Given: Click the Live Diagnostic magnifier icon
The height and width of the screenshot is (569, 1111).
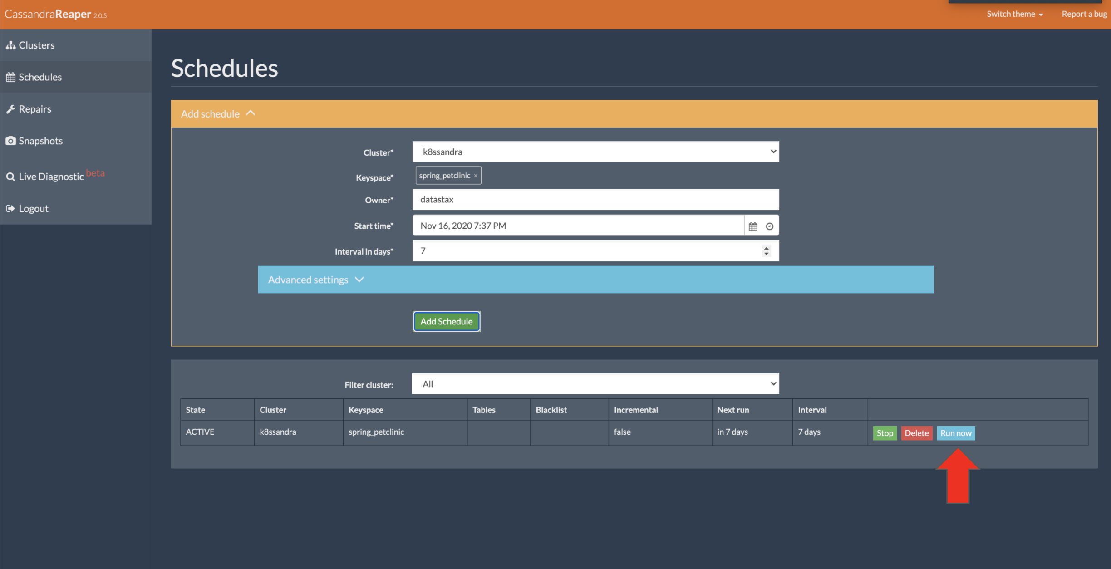Looking at the screenshot, I should coord(10,177).
